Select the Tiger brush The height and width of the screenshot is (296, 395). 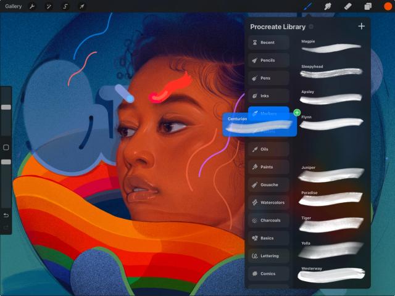[331, 223]
